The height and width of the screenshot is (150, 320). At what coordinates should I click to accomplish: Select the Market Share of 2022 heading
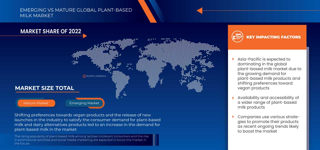(51, 31)
